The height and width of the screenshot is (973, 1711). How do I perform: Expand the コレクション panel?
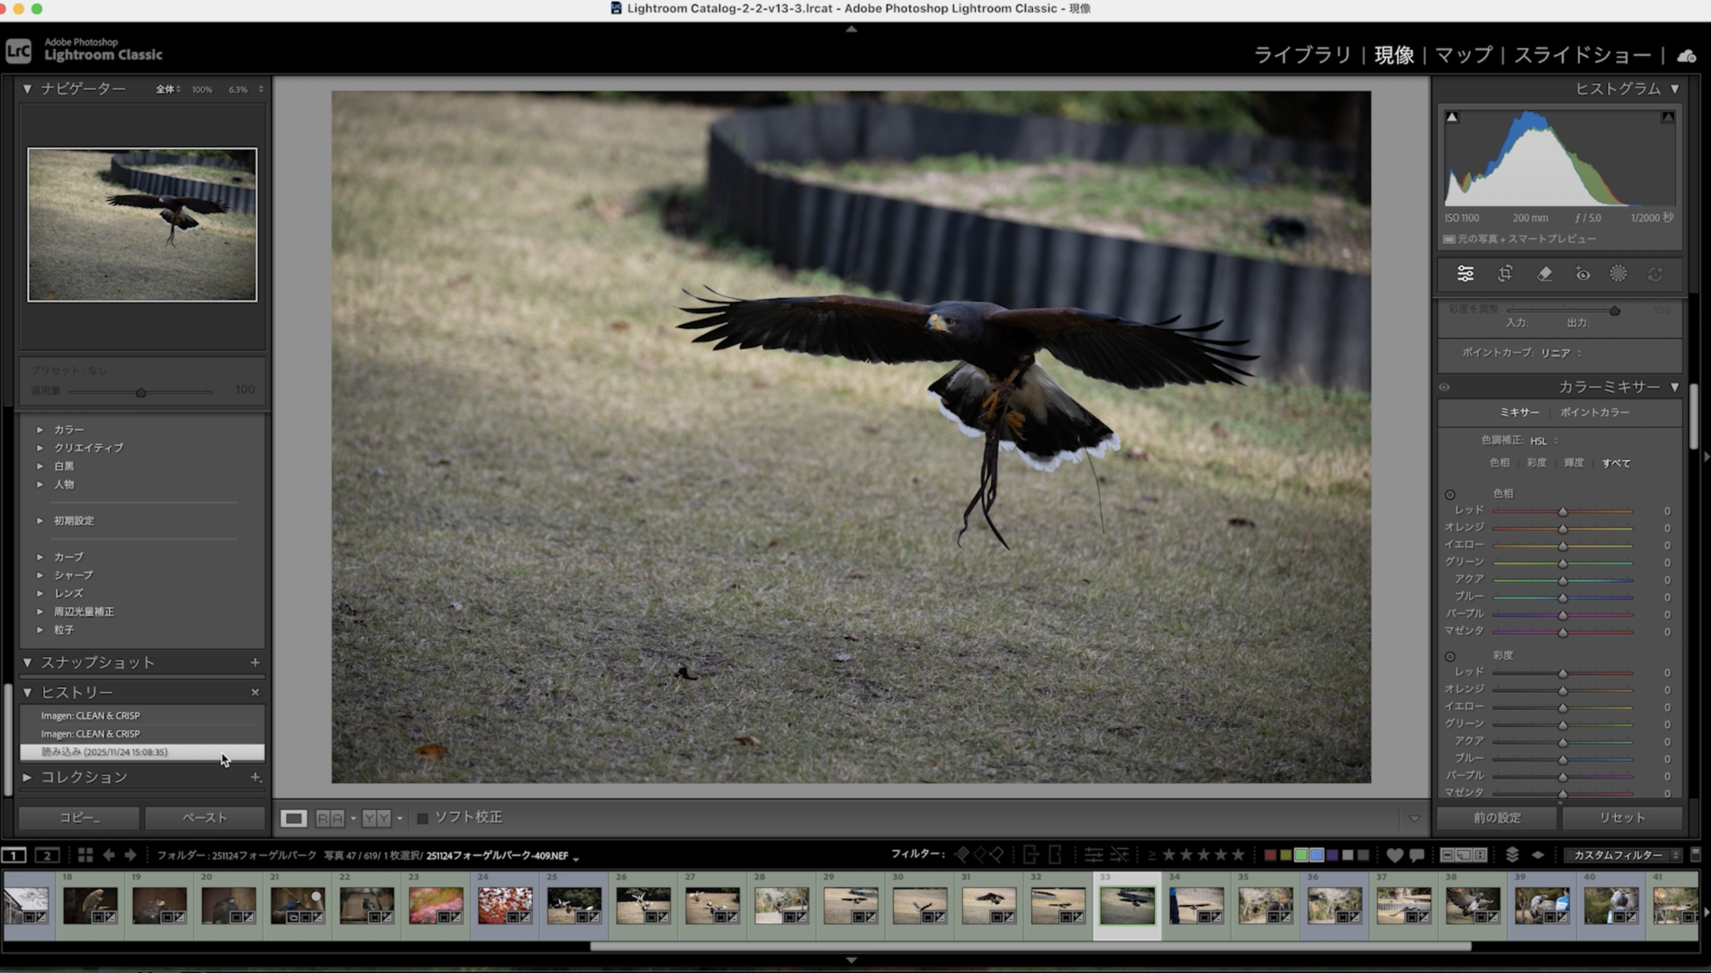pos(27,777)
